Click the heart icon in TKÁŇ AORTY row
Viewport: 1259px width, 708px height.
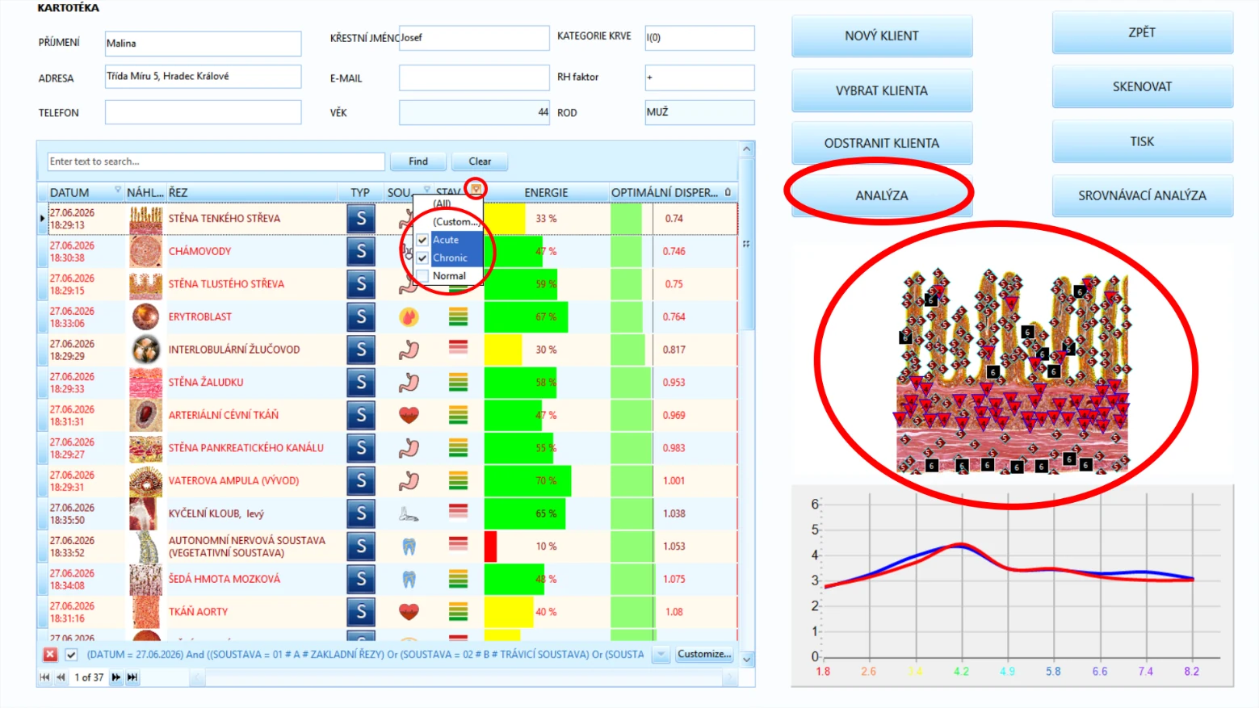409,611
